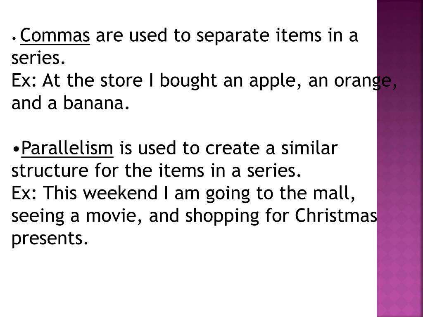Click the underlined word "Parallelism"

point(67,148)
